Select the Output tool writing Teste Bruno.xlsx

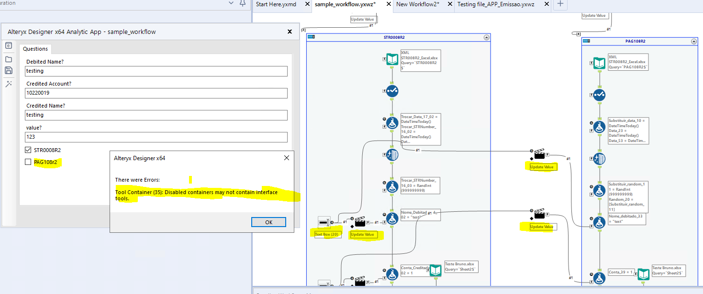coord(435,271)
